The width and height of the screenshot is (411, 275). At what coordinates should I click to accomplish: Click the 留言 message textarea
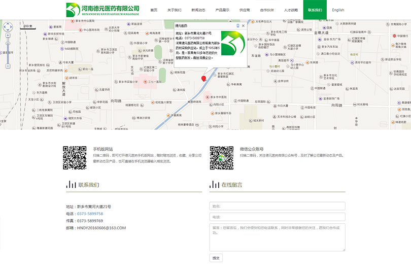[x=277, y=237]
